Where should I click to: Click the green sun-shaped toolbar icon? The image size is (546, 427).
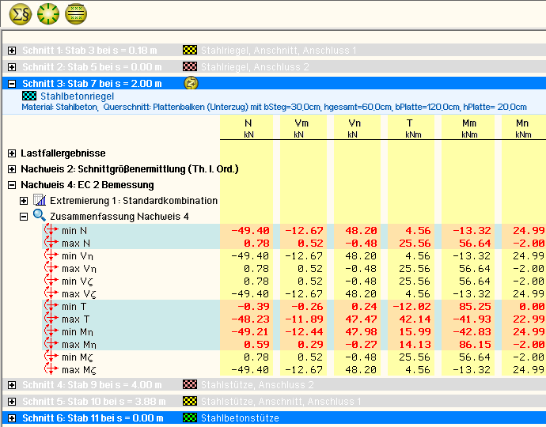tap(48, 13)
